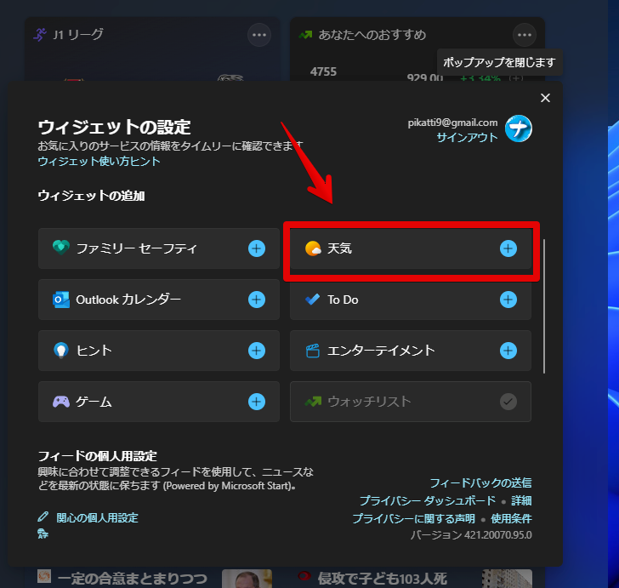Click the small translate icon below pencil
619x588 pixels.
click(43, 534)
